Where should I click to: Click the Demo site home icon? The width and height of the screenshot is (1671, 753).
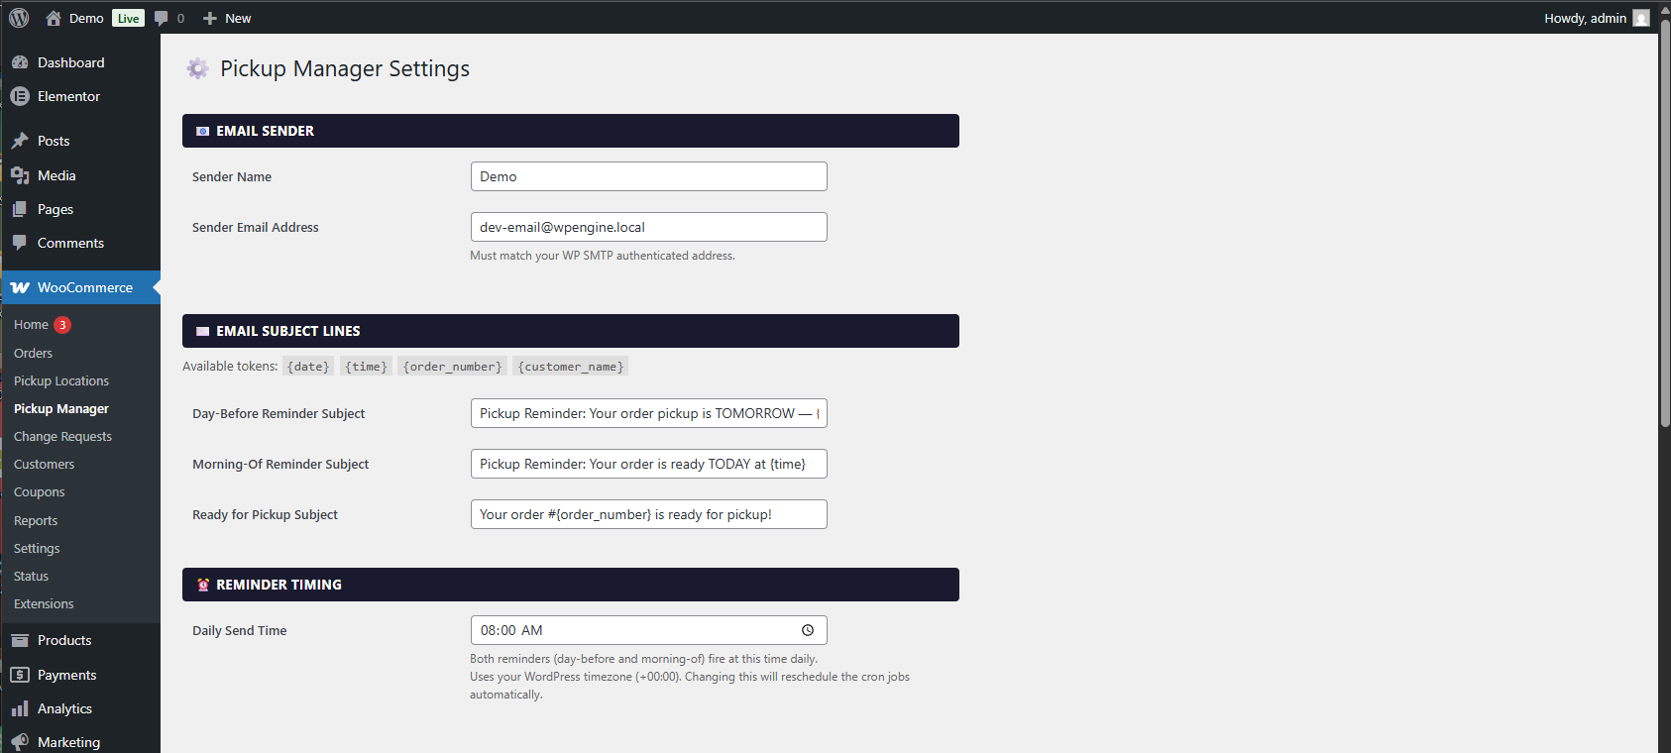pyautogui.click(x=54, y=18)
